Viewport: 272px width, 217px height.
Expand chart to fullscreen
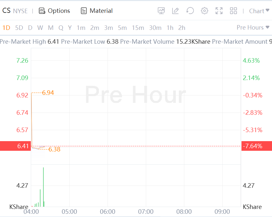click(x=219, y=11)
